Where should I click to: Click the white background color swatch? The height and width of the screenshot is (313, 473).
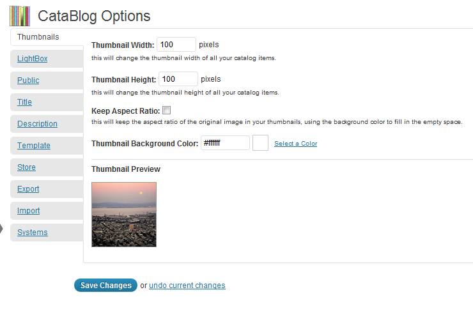click(260, 143)
